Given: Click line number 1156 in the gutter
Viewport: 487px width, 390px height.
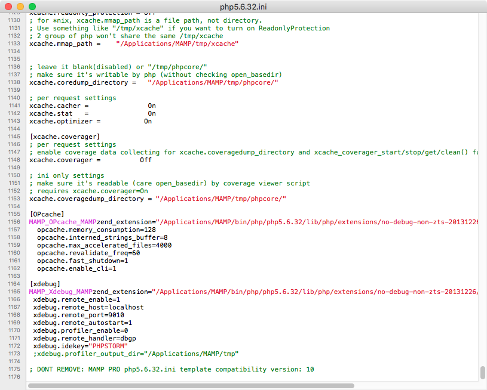Looking at the screenshot, I should [14, 222].
